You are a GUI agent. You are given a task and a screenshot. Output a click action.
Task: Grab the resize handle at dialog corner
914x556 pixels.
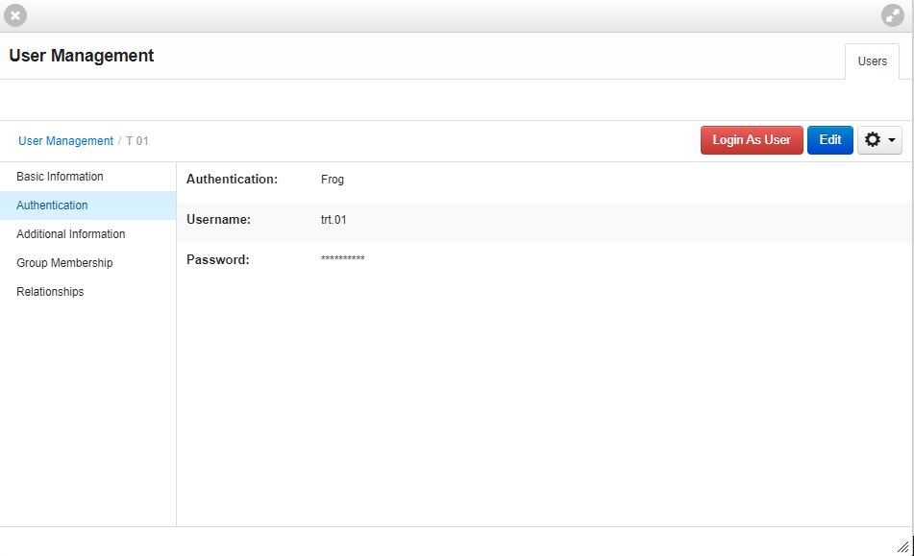(902, 546)
